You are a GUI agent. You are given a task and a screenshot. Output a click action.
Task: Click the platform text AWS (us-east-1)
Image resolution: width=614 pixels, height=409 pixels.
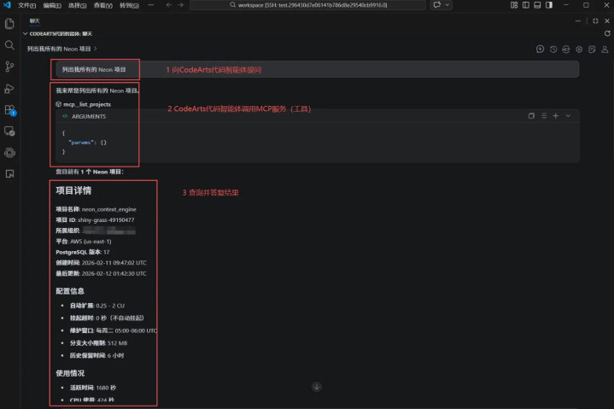91,242
